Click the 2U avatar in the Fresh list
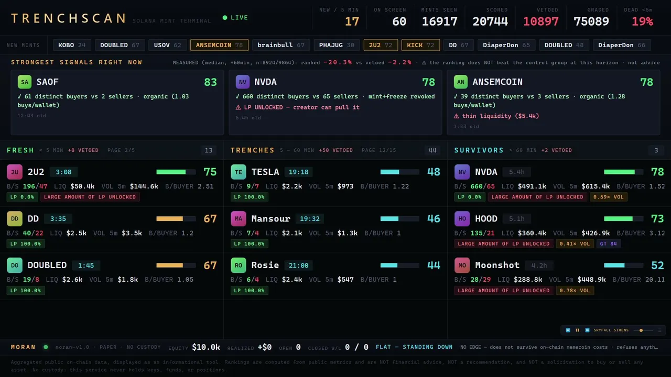 click(15, 172)
